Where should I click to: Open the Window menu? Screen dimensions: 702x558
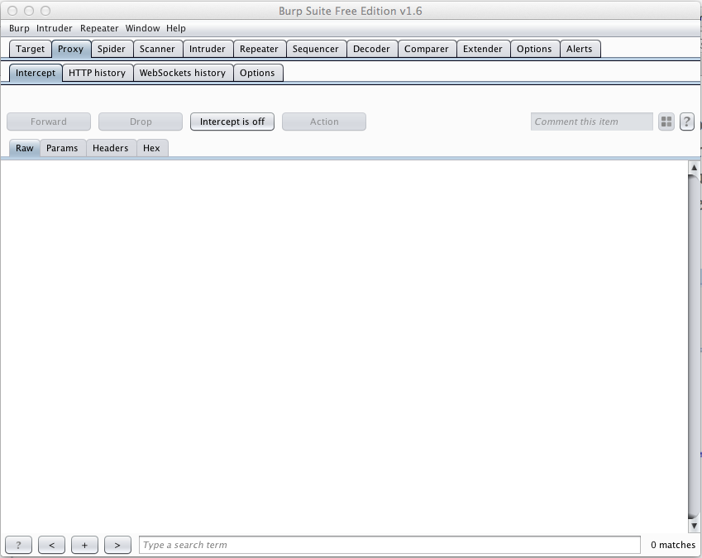[x=142, y=28]
